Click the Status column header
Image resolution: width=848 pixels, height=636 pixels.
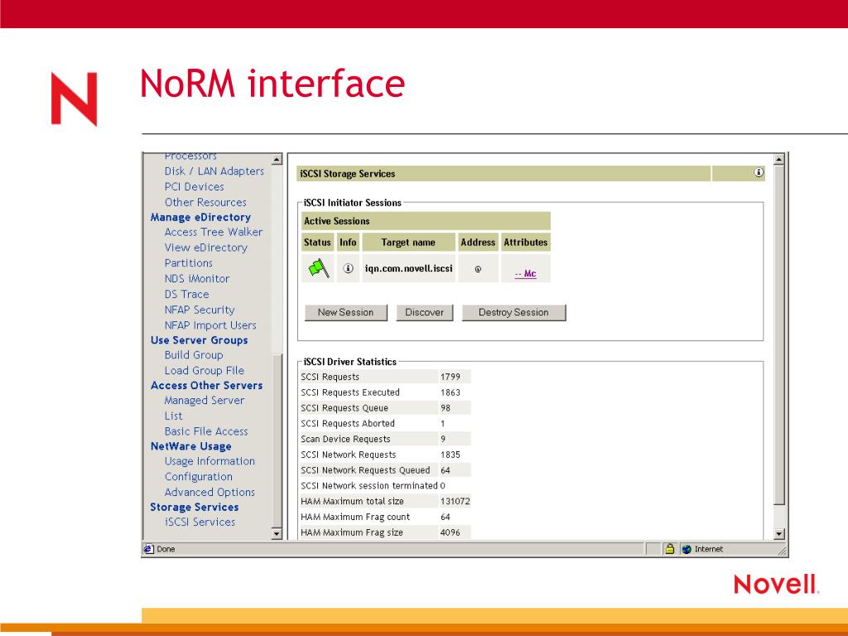[x=317, y=243]
